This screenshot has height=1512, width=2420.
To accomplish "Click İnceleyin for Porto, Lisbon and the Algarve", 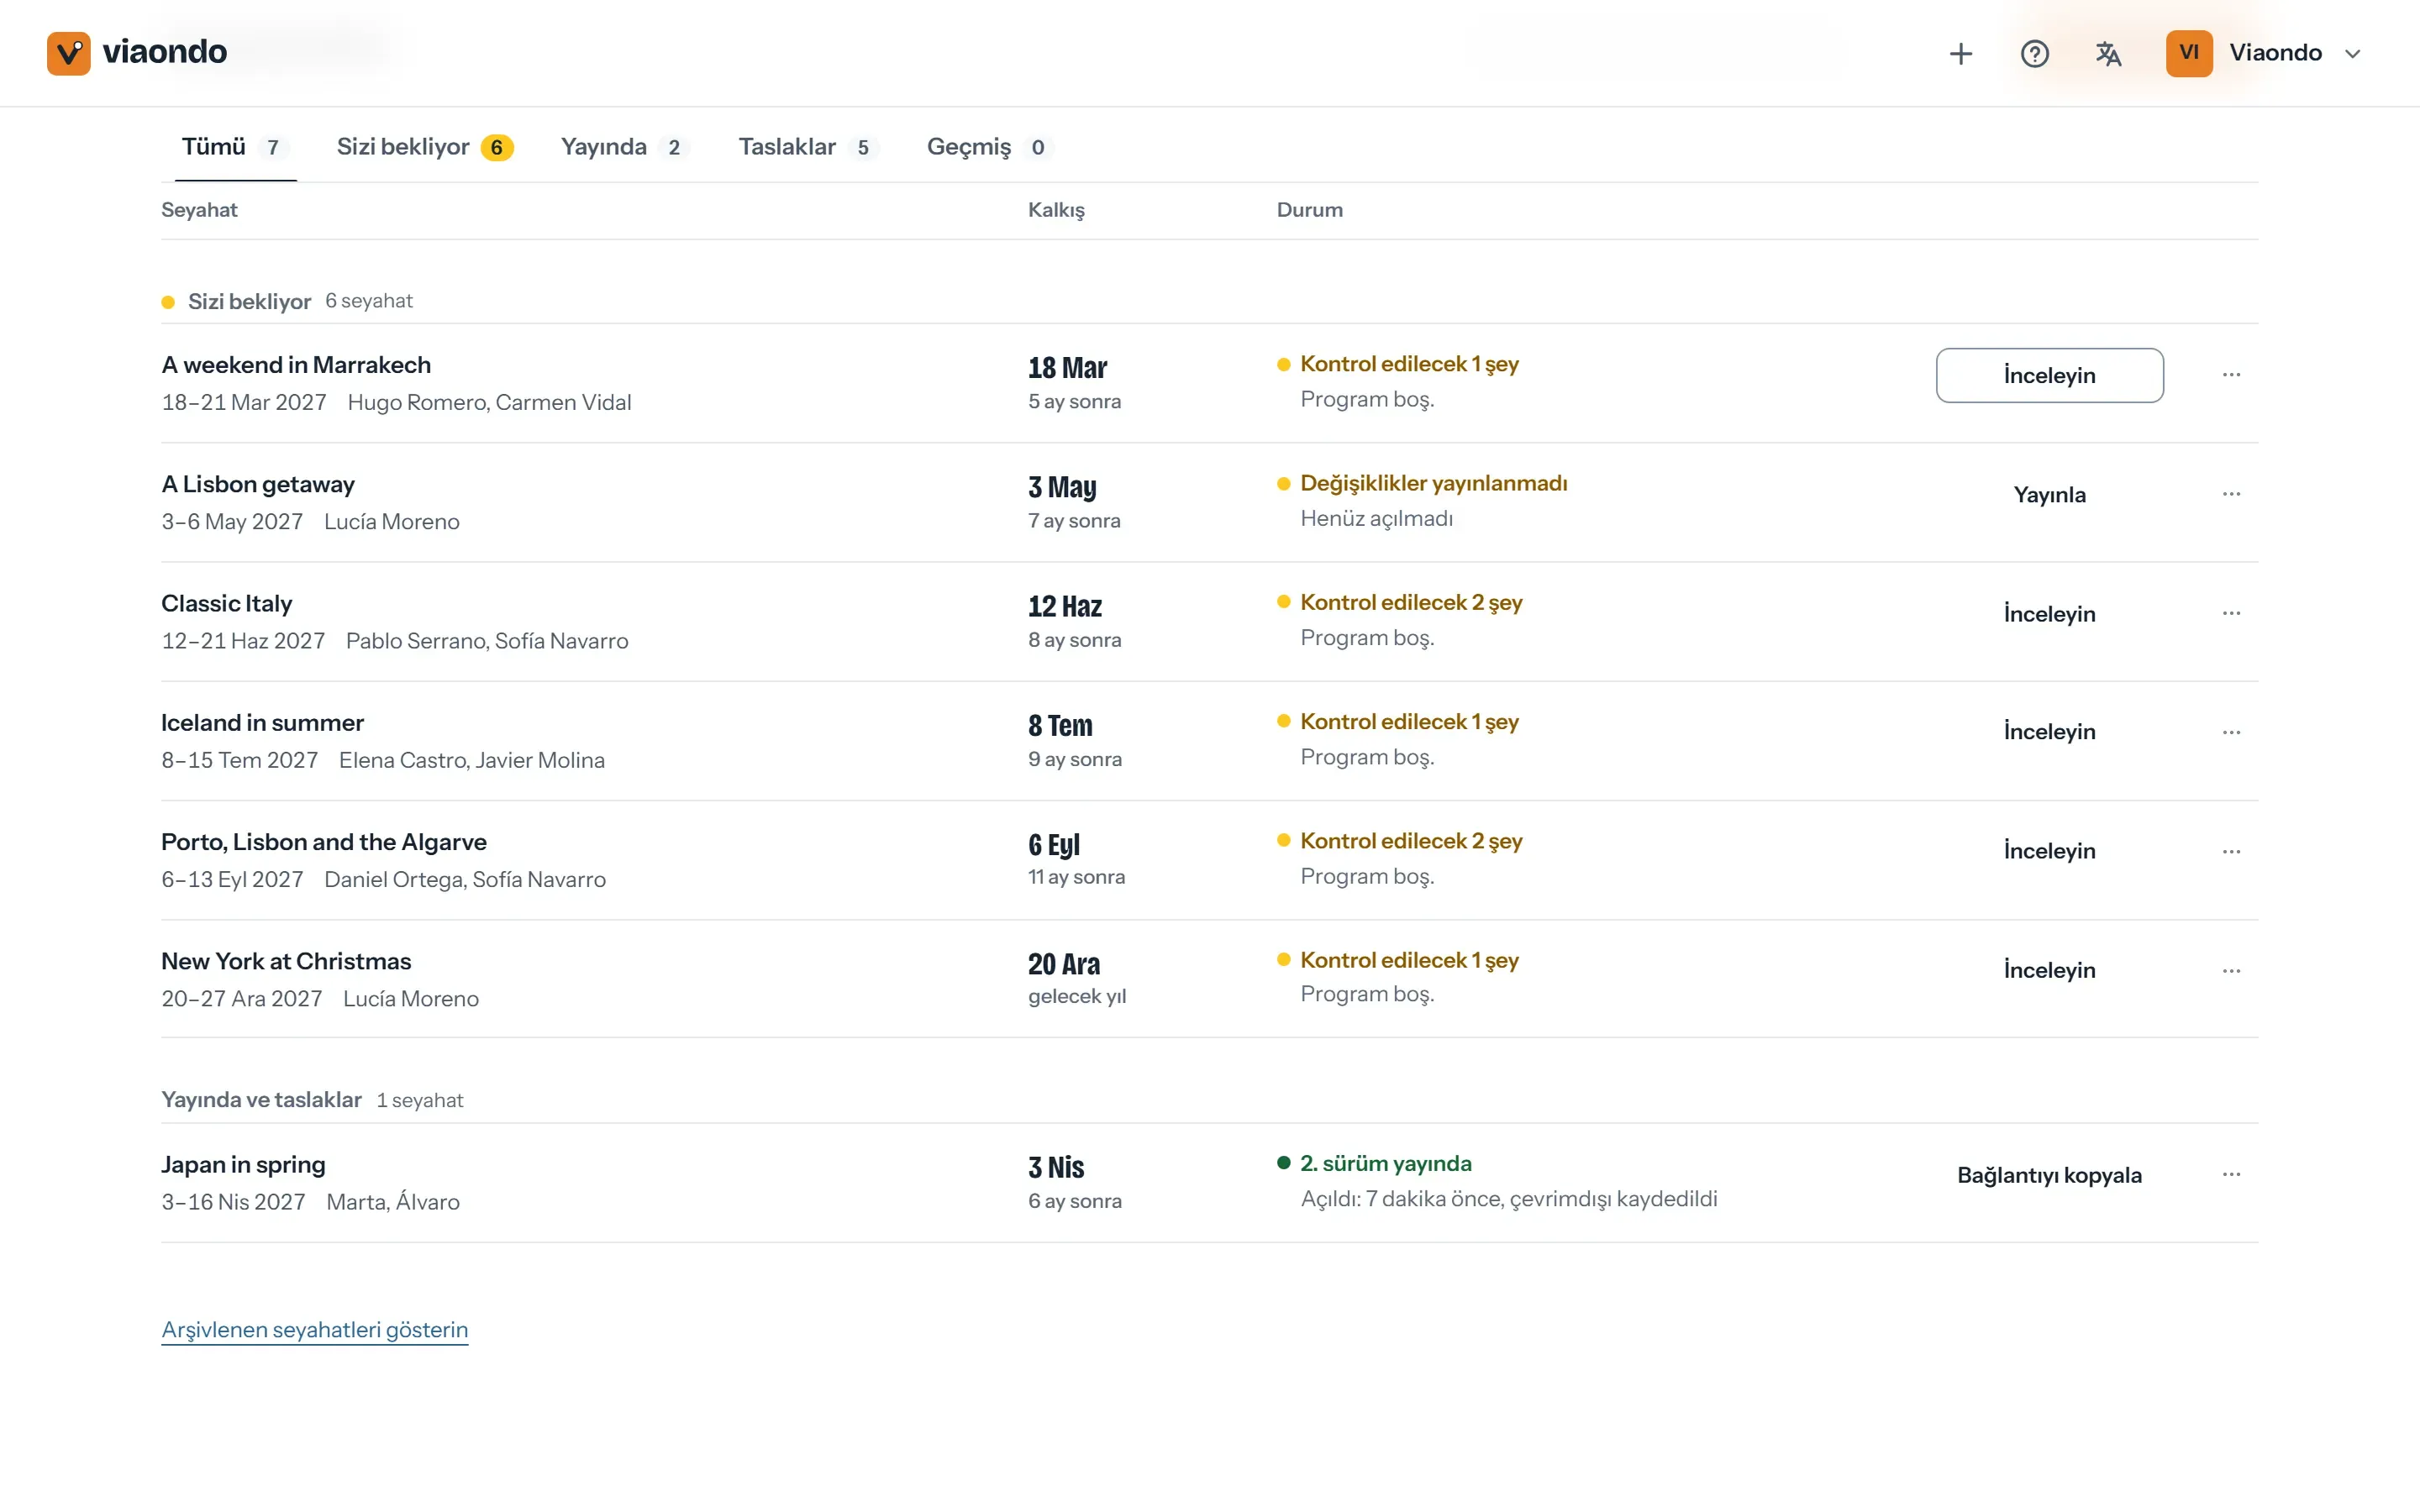I will tap(2049, 851).
